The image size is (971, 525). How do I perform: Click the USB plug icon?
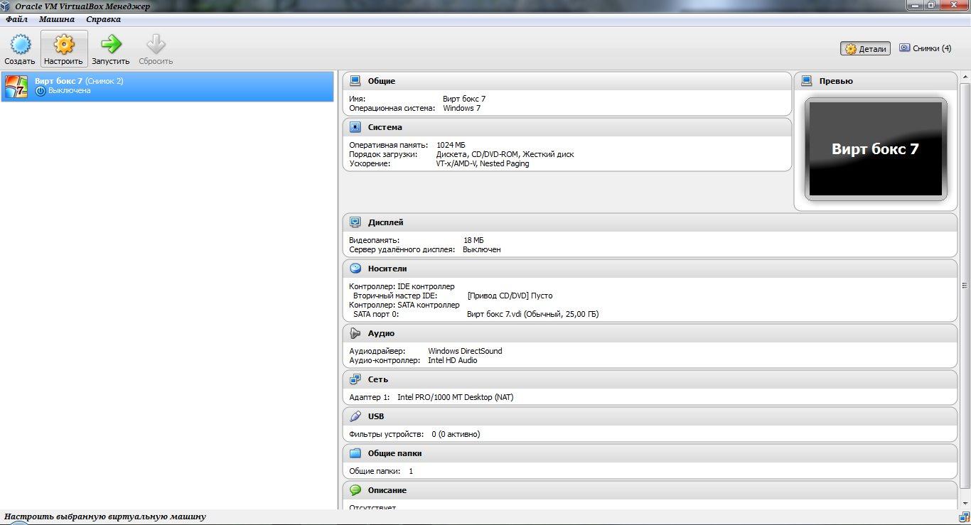[355, 416]
